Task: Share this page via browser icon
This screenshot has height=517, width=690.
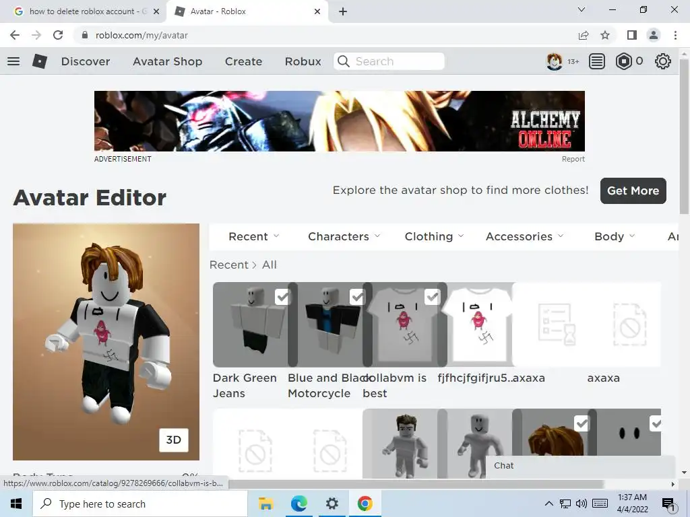Action: tap(584, 35)
